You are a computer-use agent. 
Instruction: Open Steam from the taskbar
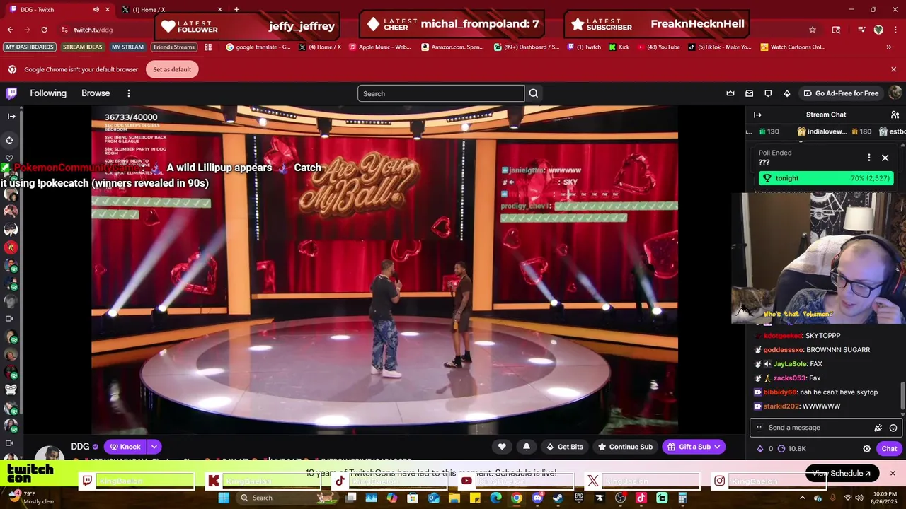(x=558, y=498)
